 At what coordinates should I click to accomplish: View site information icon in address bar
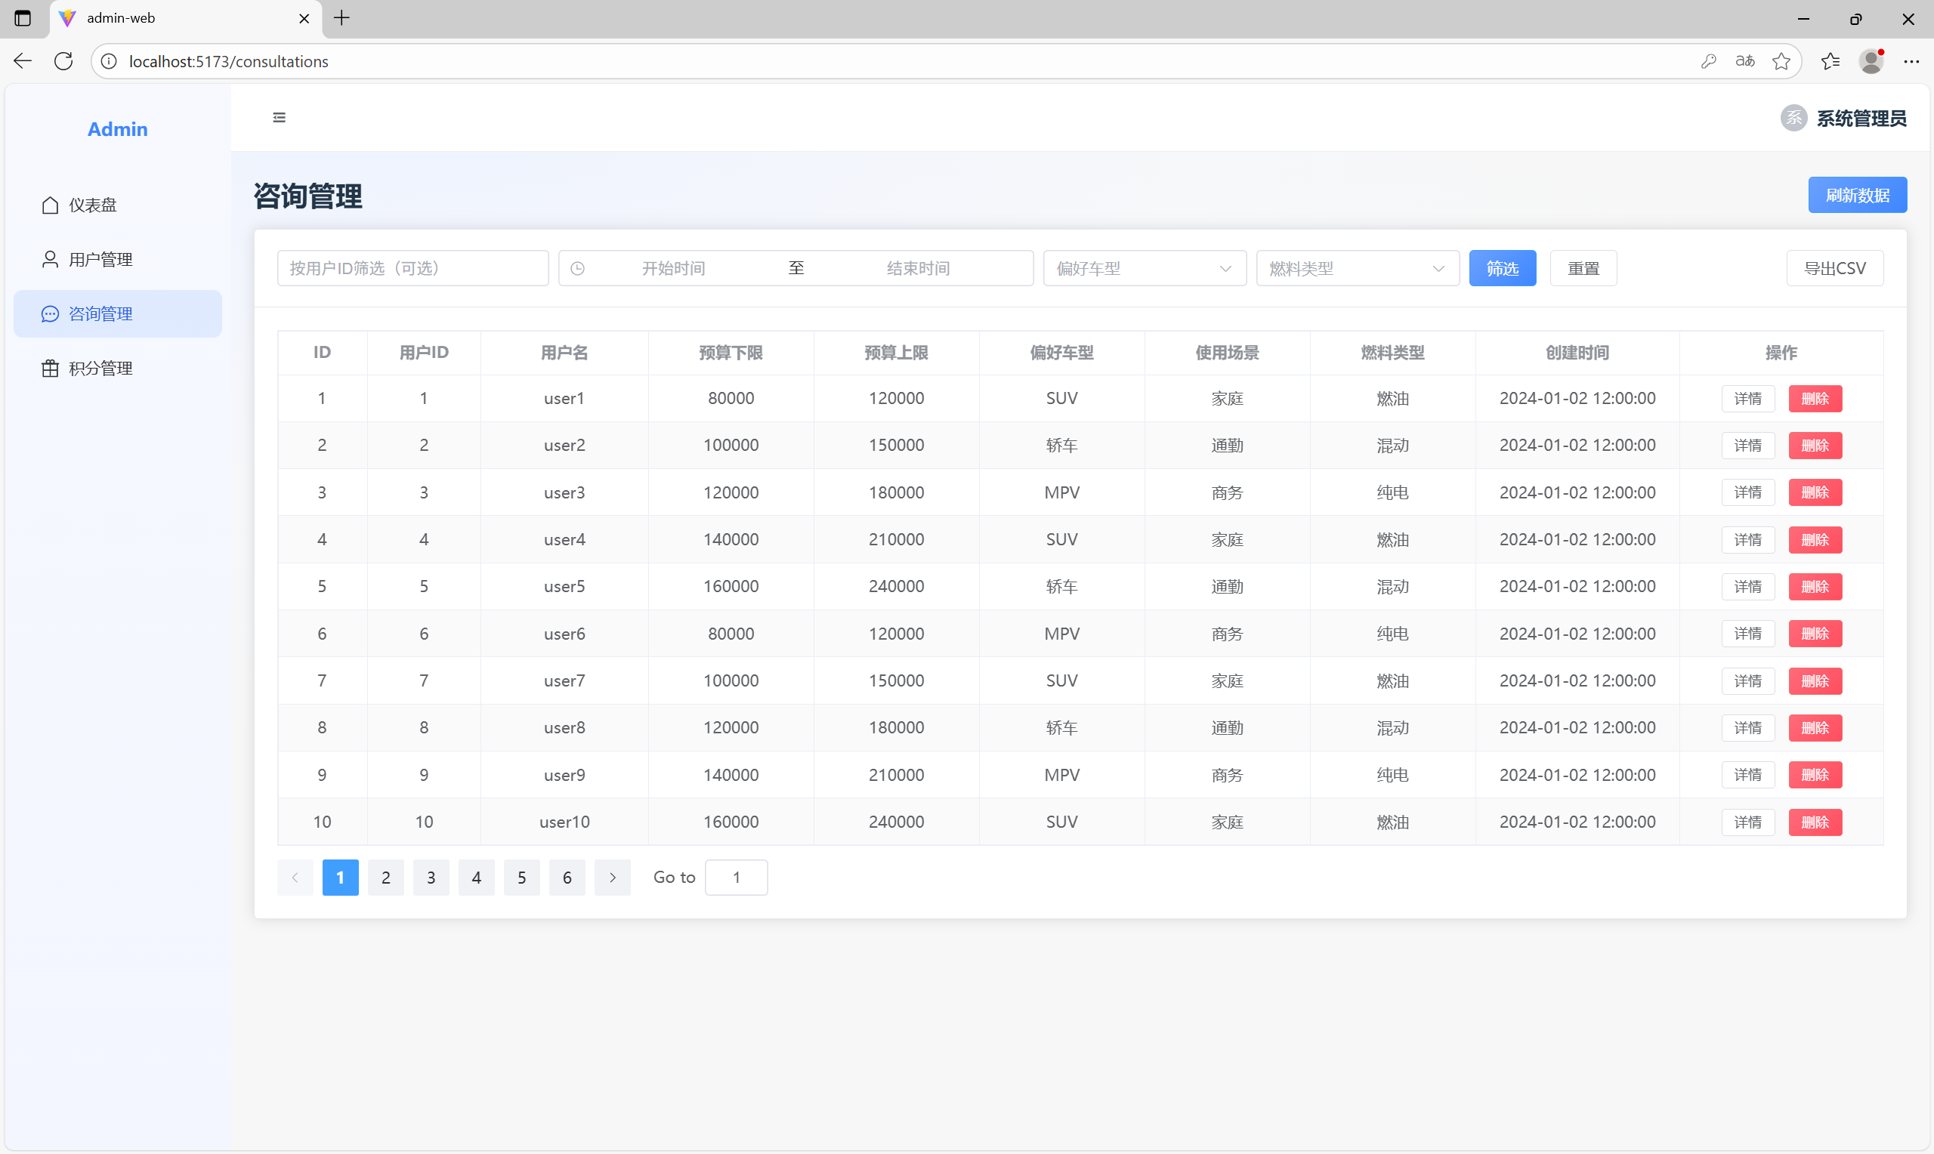coord(110,61)
